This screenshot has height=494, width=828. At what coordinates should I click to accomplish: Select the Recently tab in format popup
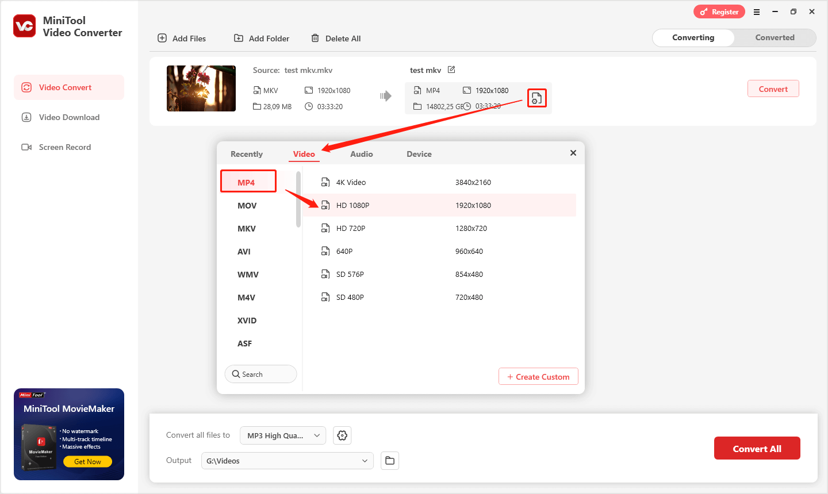point(247,154)
